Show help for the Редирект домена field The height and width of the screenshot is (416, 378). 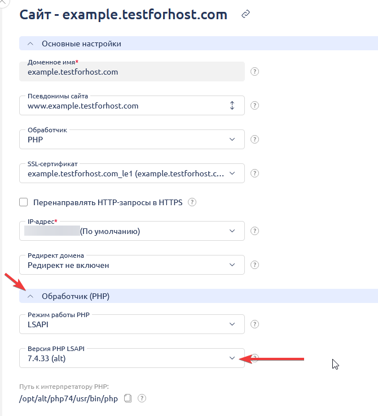(x=255, y=265)
